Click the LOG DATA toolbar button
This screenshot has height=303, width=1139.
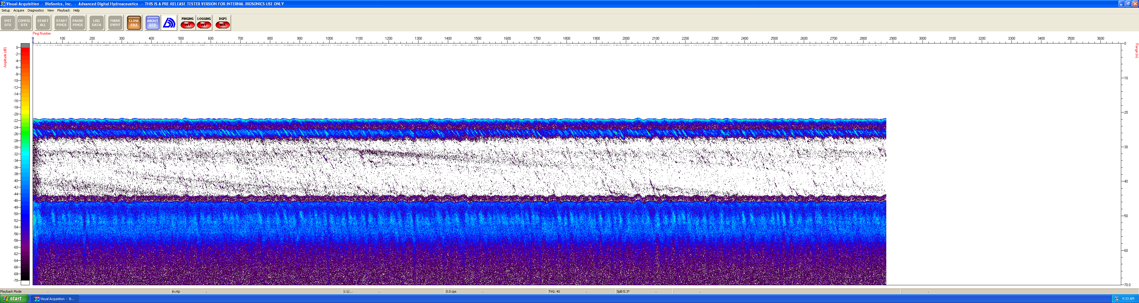point(96,23)
